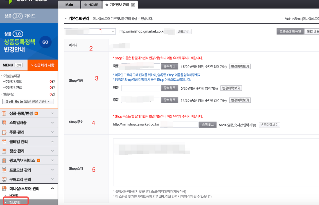Focus the 영문 shop name field
The height and width of the screenshot is (205, 319).
[141, 88]
